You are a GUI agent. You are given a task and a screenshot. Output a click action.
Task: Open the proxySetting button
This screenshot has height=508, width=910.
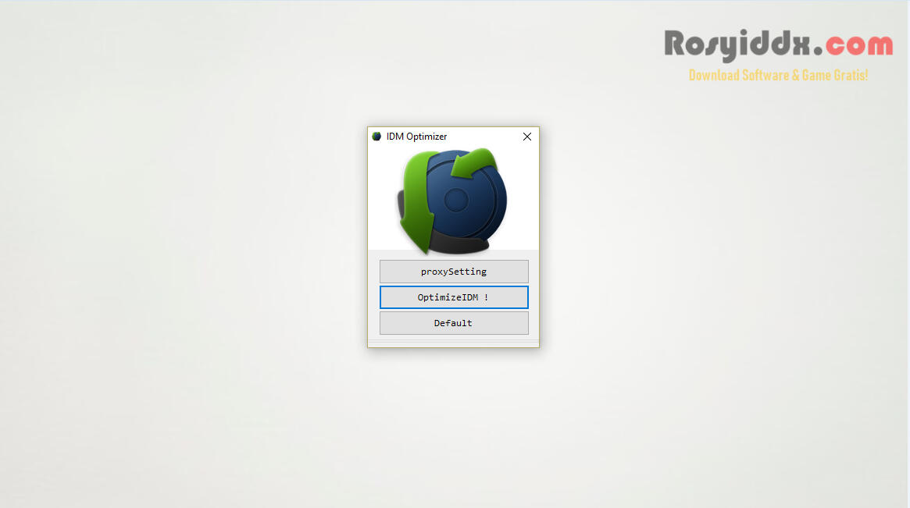coord(454,272)
